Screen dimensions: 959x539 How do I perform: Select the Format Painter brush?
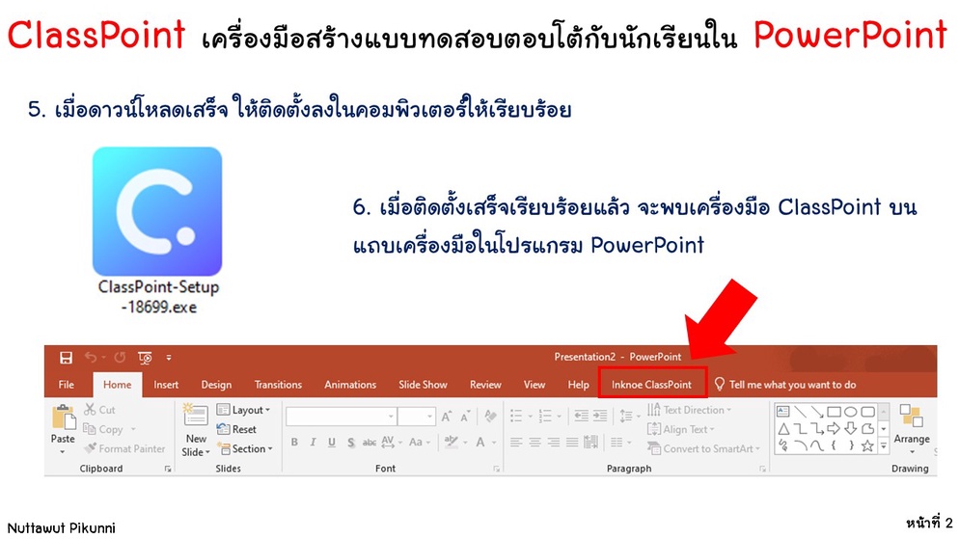point(124,448)
